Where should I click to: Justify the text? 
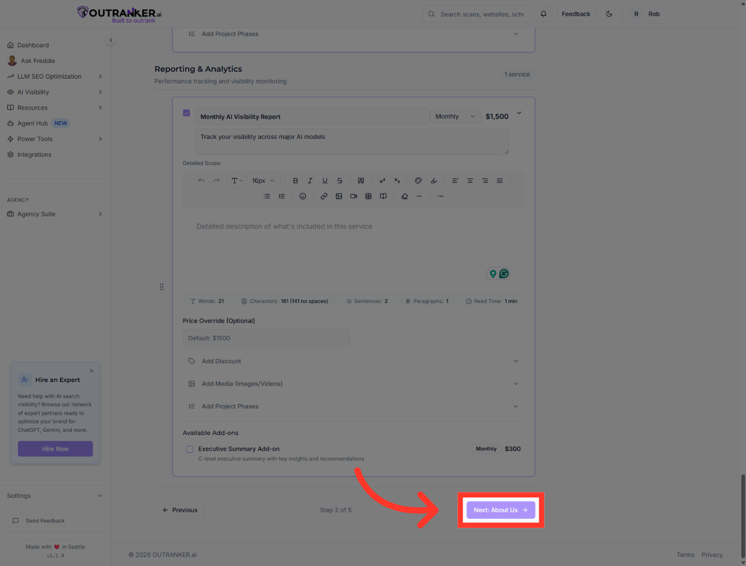tap(499, 181)
